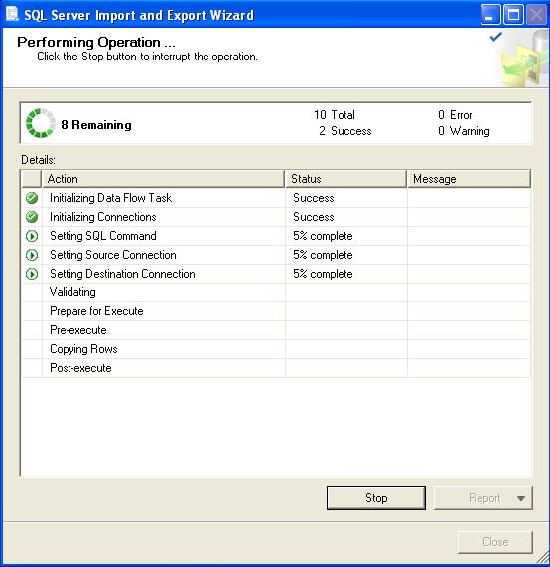Select the Validating row

click(276, 292)
